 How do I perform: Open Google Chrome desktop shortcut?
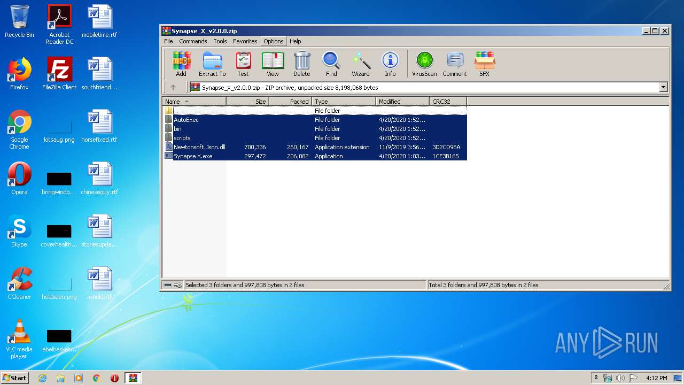19,129
